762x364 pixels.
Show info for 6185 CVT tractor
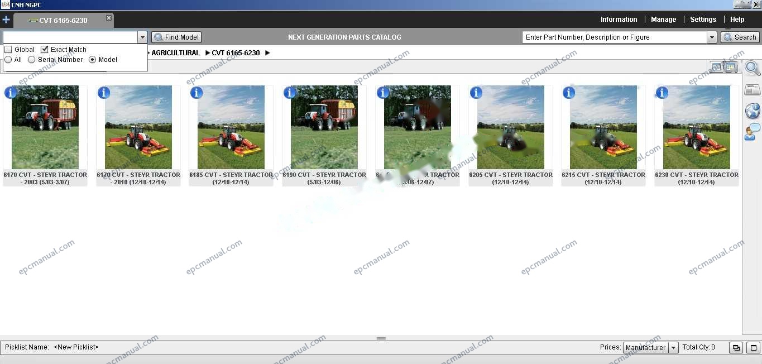point(197,93)
